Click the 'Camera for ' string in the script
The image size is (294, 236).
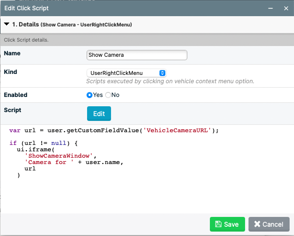click(49, 162)
